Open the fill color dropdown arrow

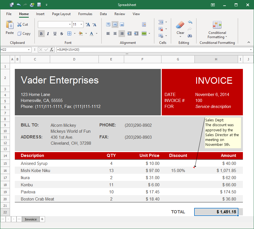[86, 33]
